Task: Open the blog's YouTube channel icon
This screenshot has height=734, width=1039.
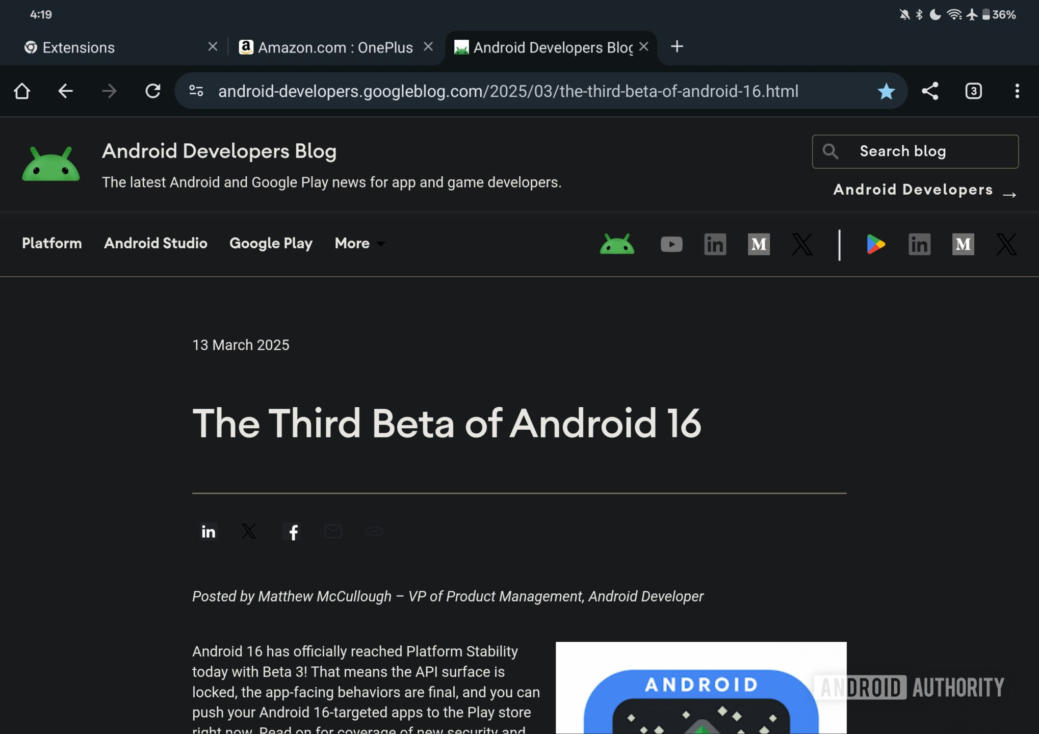Action: [x=671, y=244]
